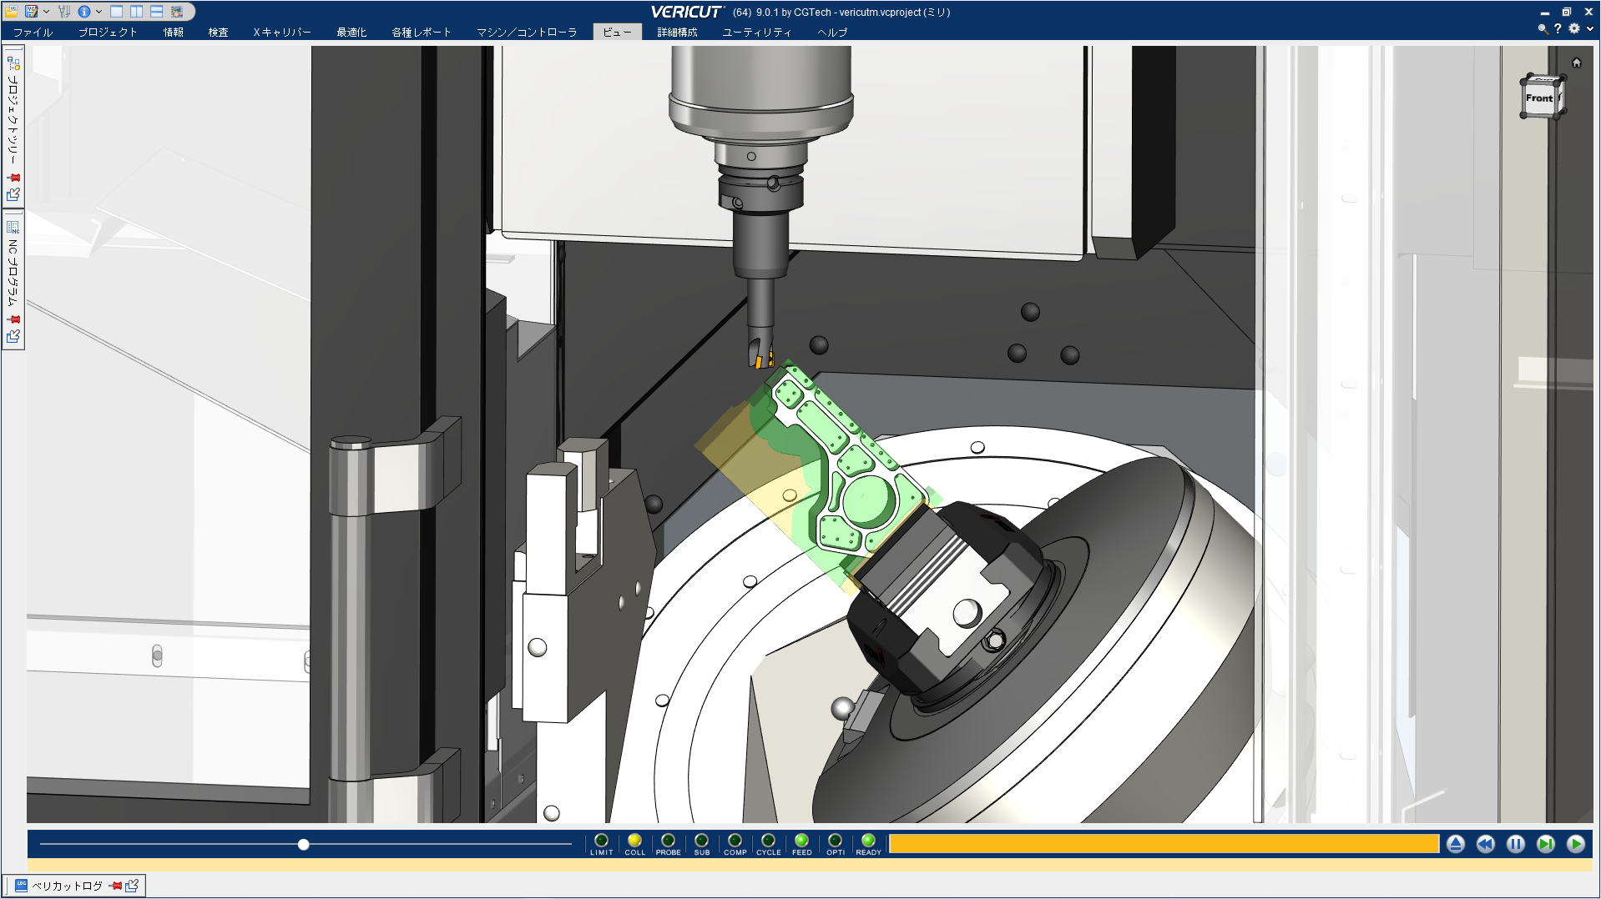
Task: Click the animation speed slider handle
Action: (x=304, y=845)
